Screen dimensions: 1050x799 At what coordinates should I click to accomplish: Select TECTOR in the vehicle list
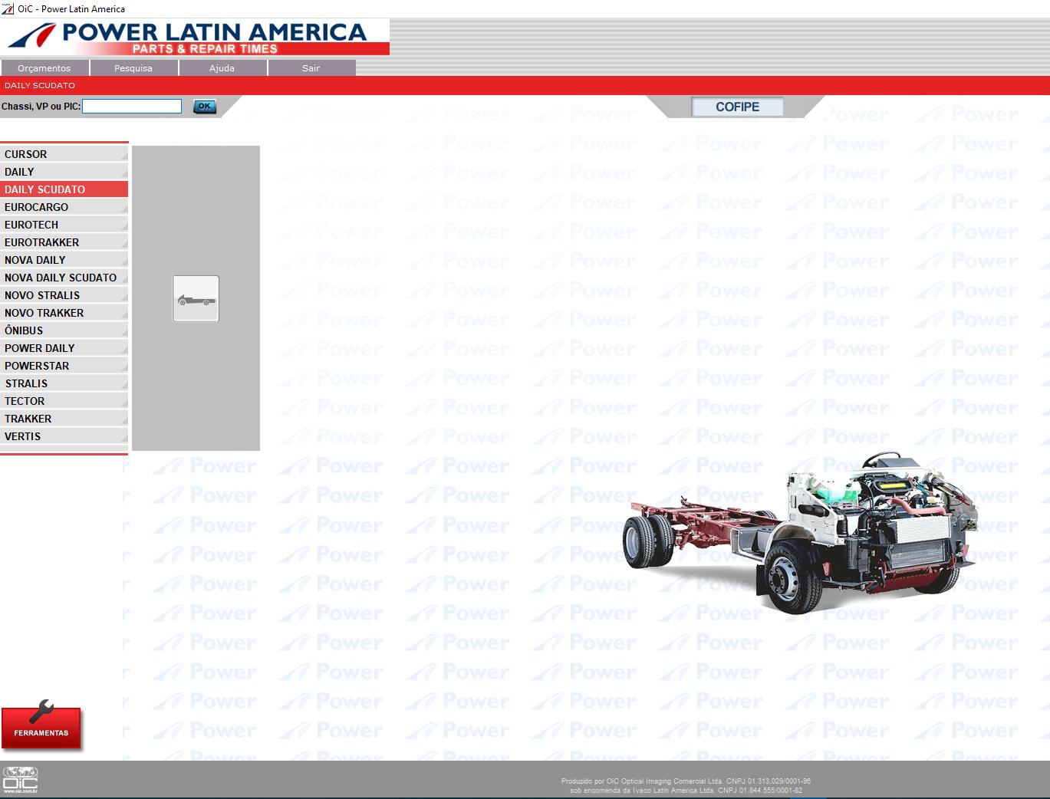point(64,401)
